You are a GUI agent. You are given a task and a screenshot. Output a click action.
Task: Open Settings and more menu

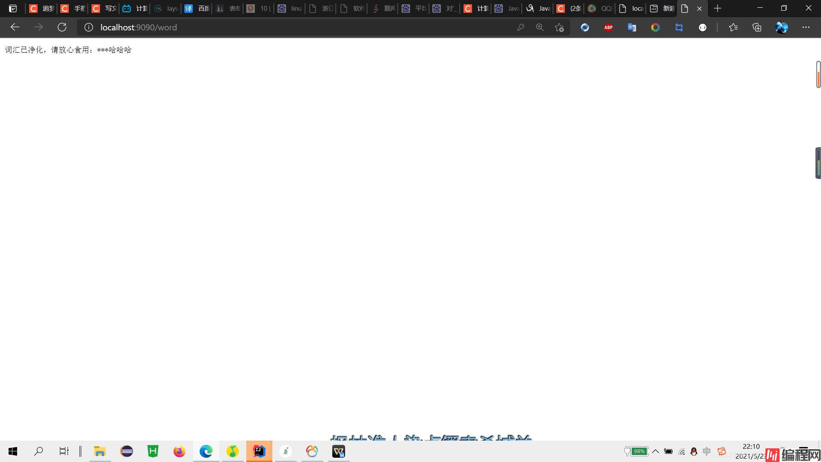(806, 27)
